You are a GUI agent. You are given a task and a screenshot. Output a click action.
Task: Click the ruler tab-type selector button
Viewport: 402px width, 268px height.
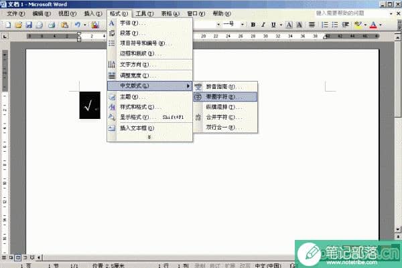(5, 36)
